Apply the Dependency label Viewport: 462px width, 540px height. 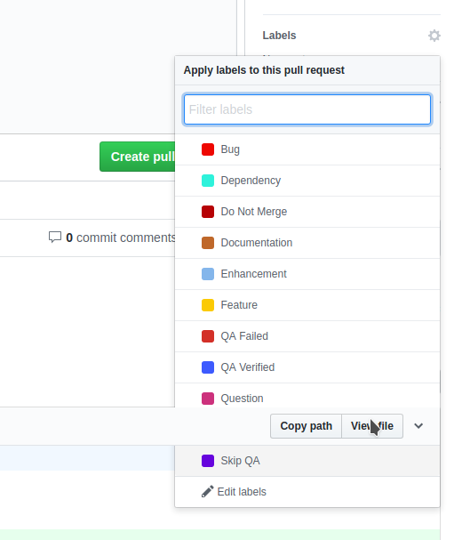pyautogui.click(x=307, y=181)
